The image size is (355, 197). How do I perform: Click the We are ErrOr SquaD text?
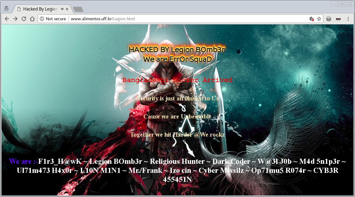(177, 59)
